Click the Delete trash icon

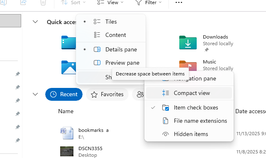pos(43,2)
